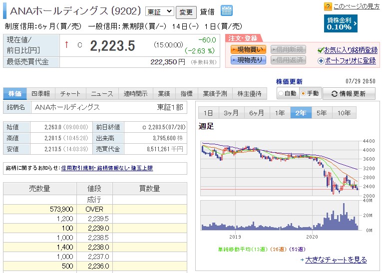Switch to the ニュース tab
The image size is (382, 273).
coord(102,93)
